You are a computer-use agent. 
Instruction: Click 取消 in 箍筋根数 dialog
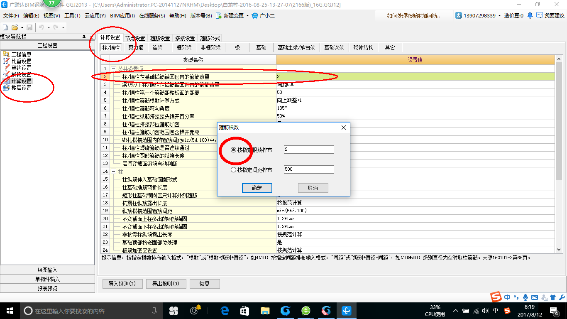tap(313, 188)
